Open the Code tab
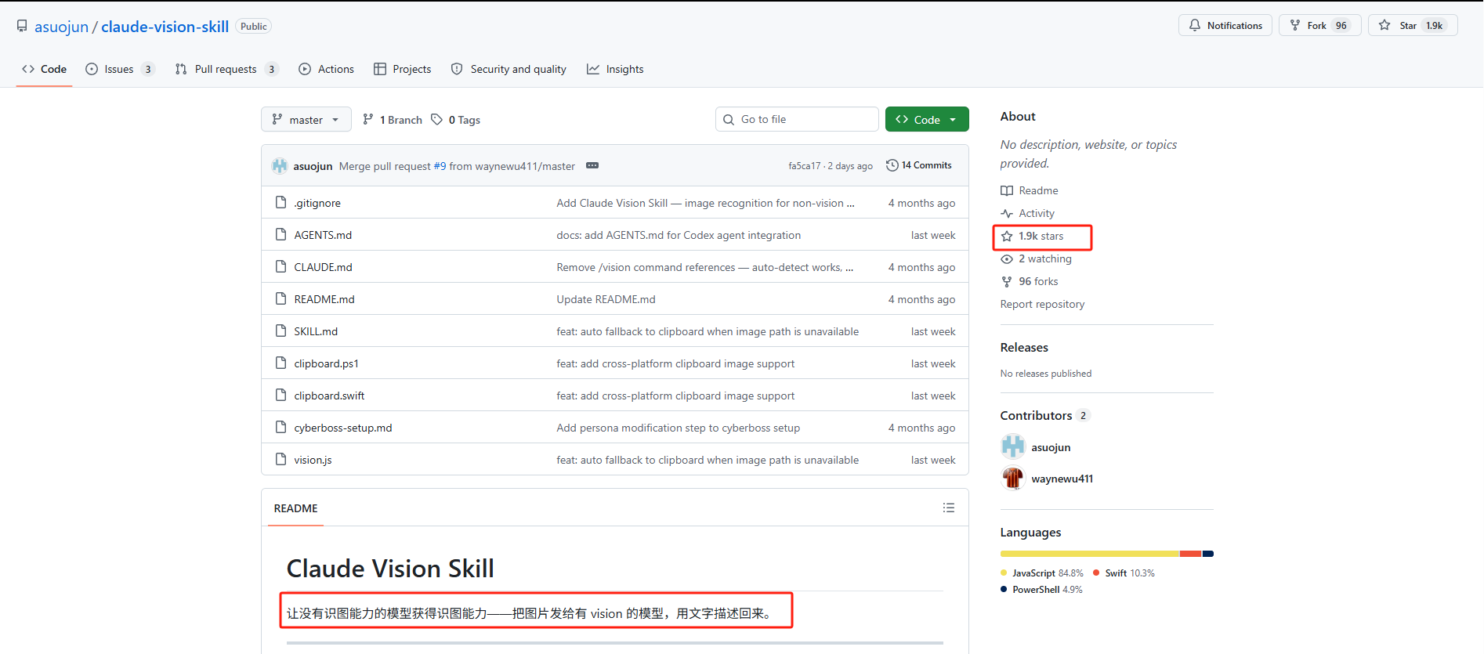 [x=45, y=69]
